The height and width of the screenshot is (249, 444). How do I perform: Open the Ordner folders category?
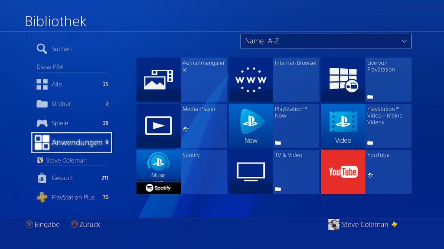tap(61, 104)
